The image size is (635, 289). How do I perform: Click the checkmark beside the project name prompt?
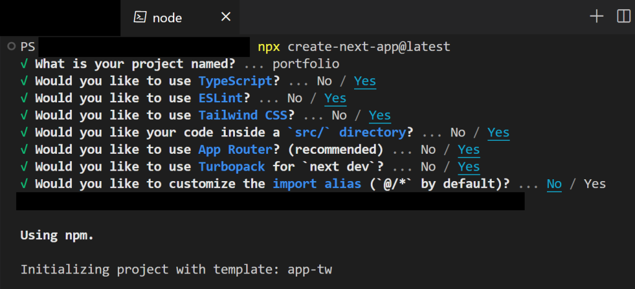click(24, 64)
